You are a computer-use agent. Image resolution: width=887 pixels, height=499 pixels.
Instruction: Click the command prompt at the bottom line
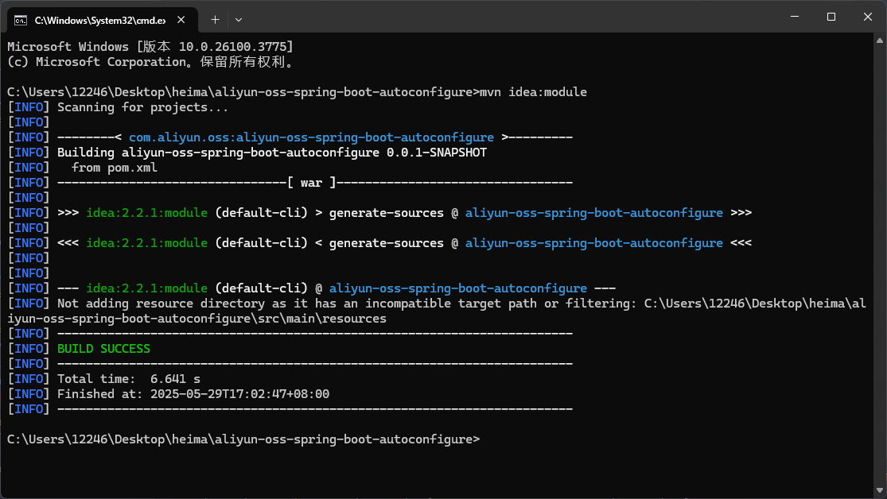coord(243,439)
